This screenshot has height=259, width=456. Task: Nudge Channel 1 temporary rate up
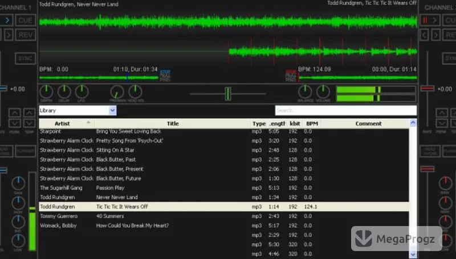[x=29, y=112]
